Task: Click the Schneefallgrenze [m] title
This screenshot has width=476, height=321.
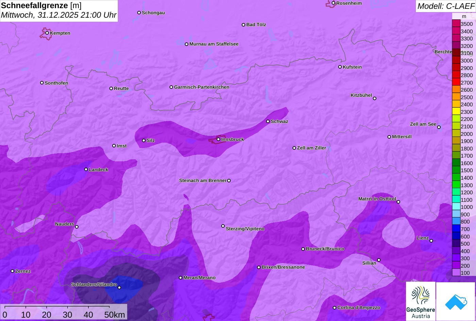Action: (x=41, y=5)
